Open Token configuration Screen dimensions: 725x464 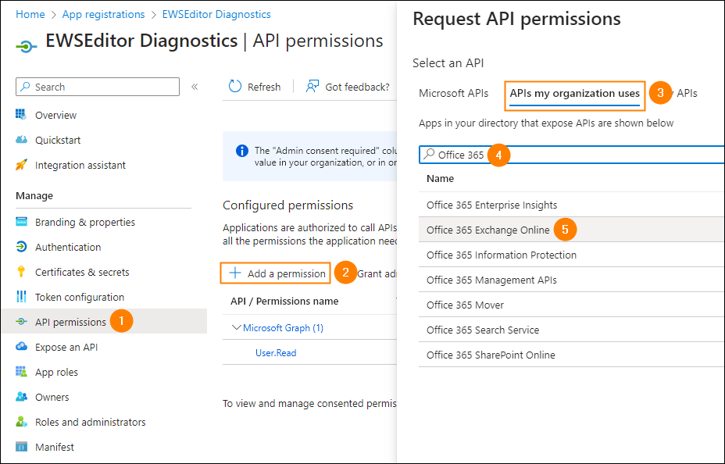80,297
